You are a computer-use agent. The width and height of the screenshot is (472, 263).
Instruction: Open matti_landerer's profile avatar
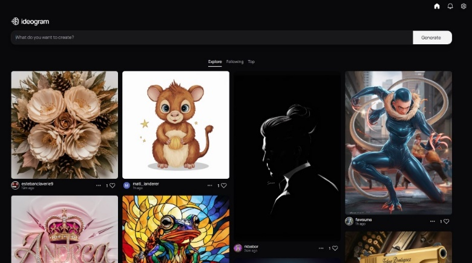tap(126, 185)
